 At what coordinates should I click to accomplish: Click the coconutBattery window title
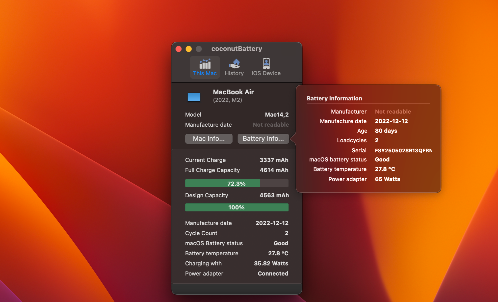pos(237,49)
